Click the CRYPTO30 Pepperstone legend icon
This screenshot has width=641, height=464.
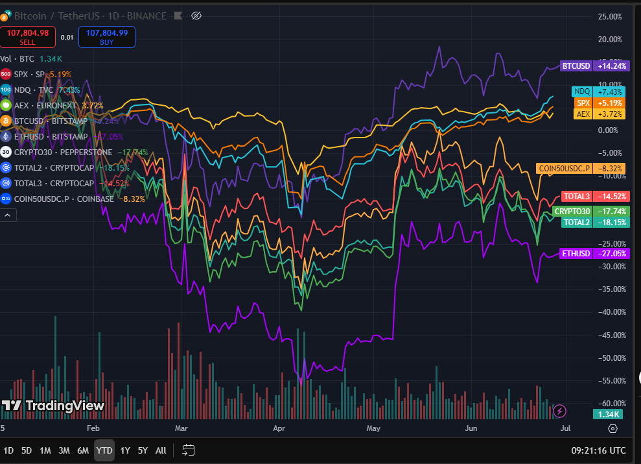[6, 153]
